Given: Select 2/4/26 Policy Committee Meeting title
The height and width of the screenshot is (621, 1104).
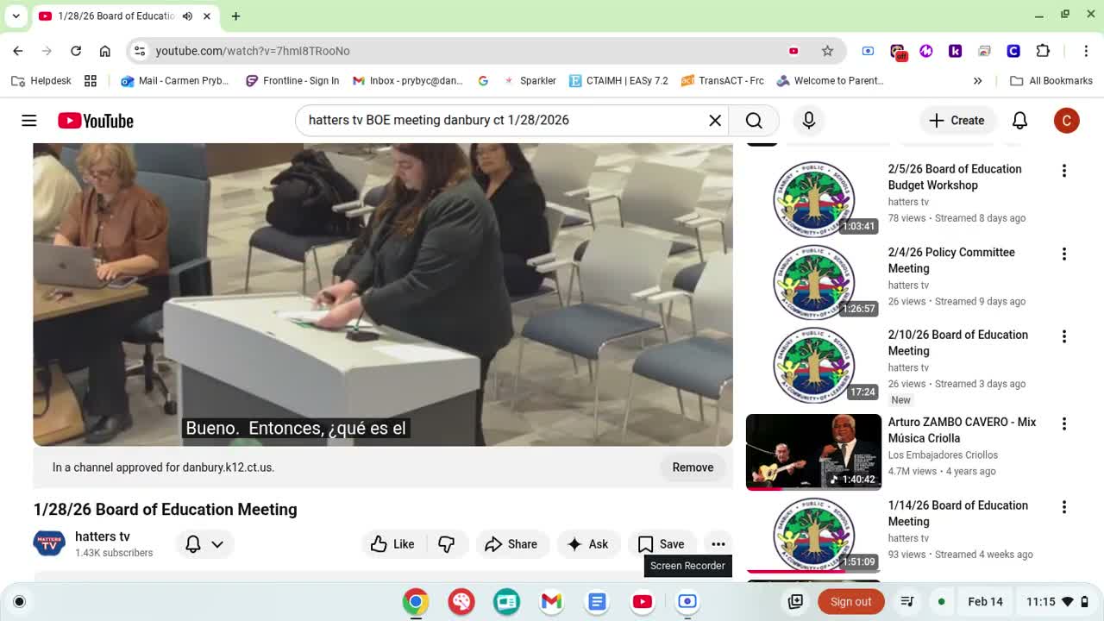Looking at the screenshot, I should tap(951, 260).
